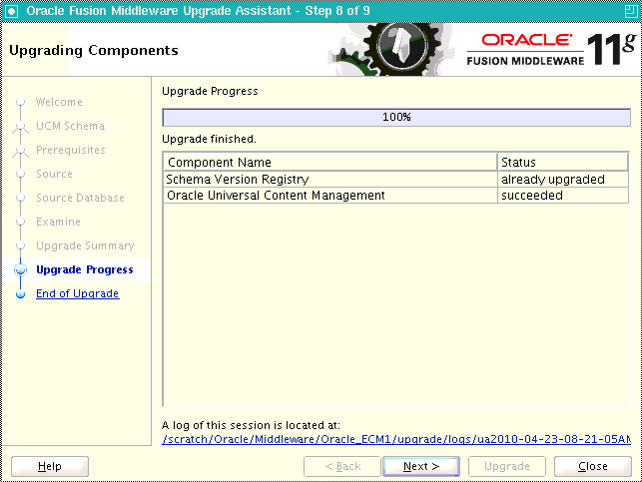Click the maximize icon in title bar
The width and height of the screenshot is (642, 482).
click(631, 11)
